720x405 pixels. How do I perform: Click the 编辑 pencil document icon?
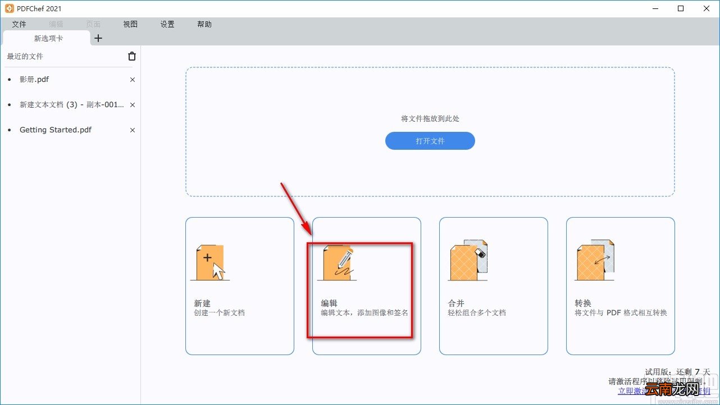[x=337, y=263]
